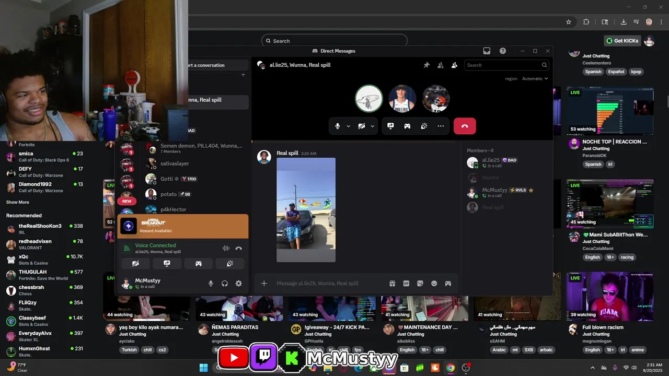
Task: Expand microphone input options arrow in call
Action: tap(349, 126)
